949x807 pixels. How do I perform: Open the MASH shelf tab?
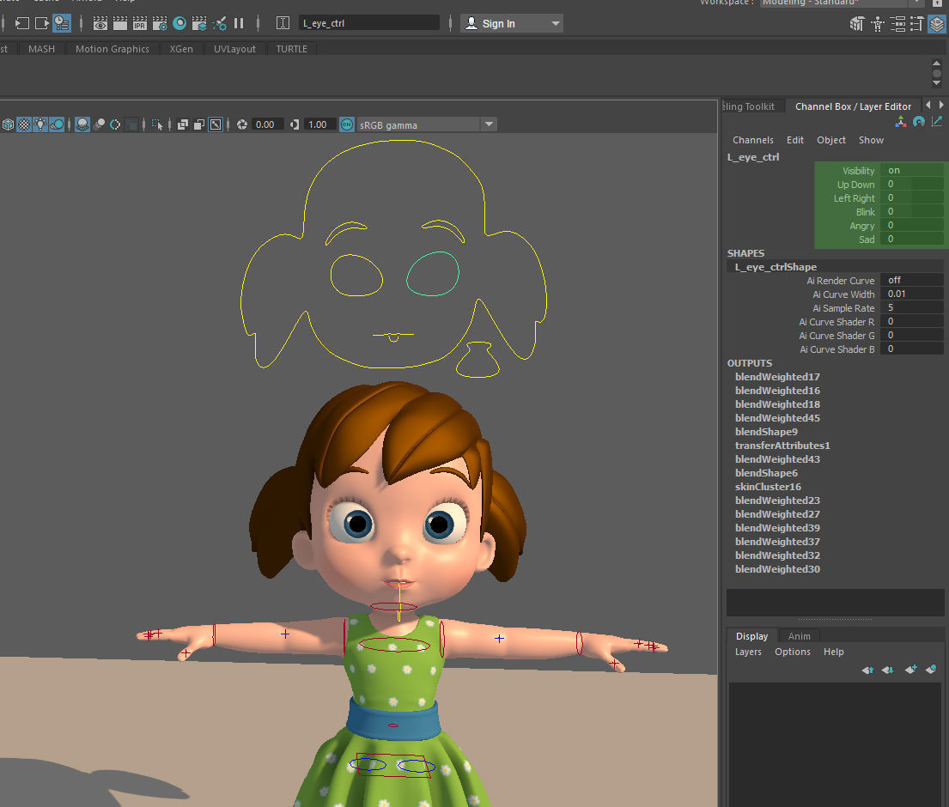[x=41, y=49]
